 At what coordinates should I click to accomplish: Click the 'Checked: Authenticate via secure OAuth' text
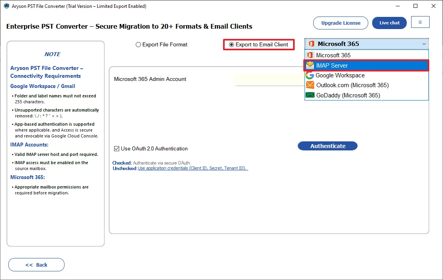pos(152,163)
